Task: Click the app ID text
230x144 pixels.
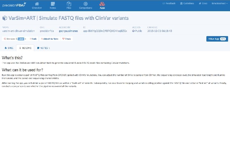Action: pos(105,31)
